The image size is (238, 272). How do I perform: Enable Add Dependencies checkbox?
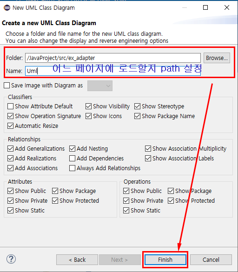pyautogui.click(x=72, y=158)
